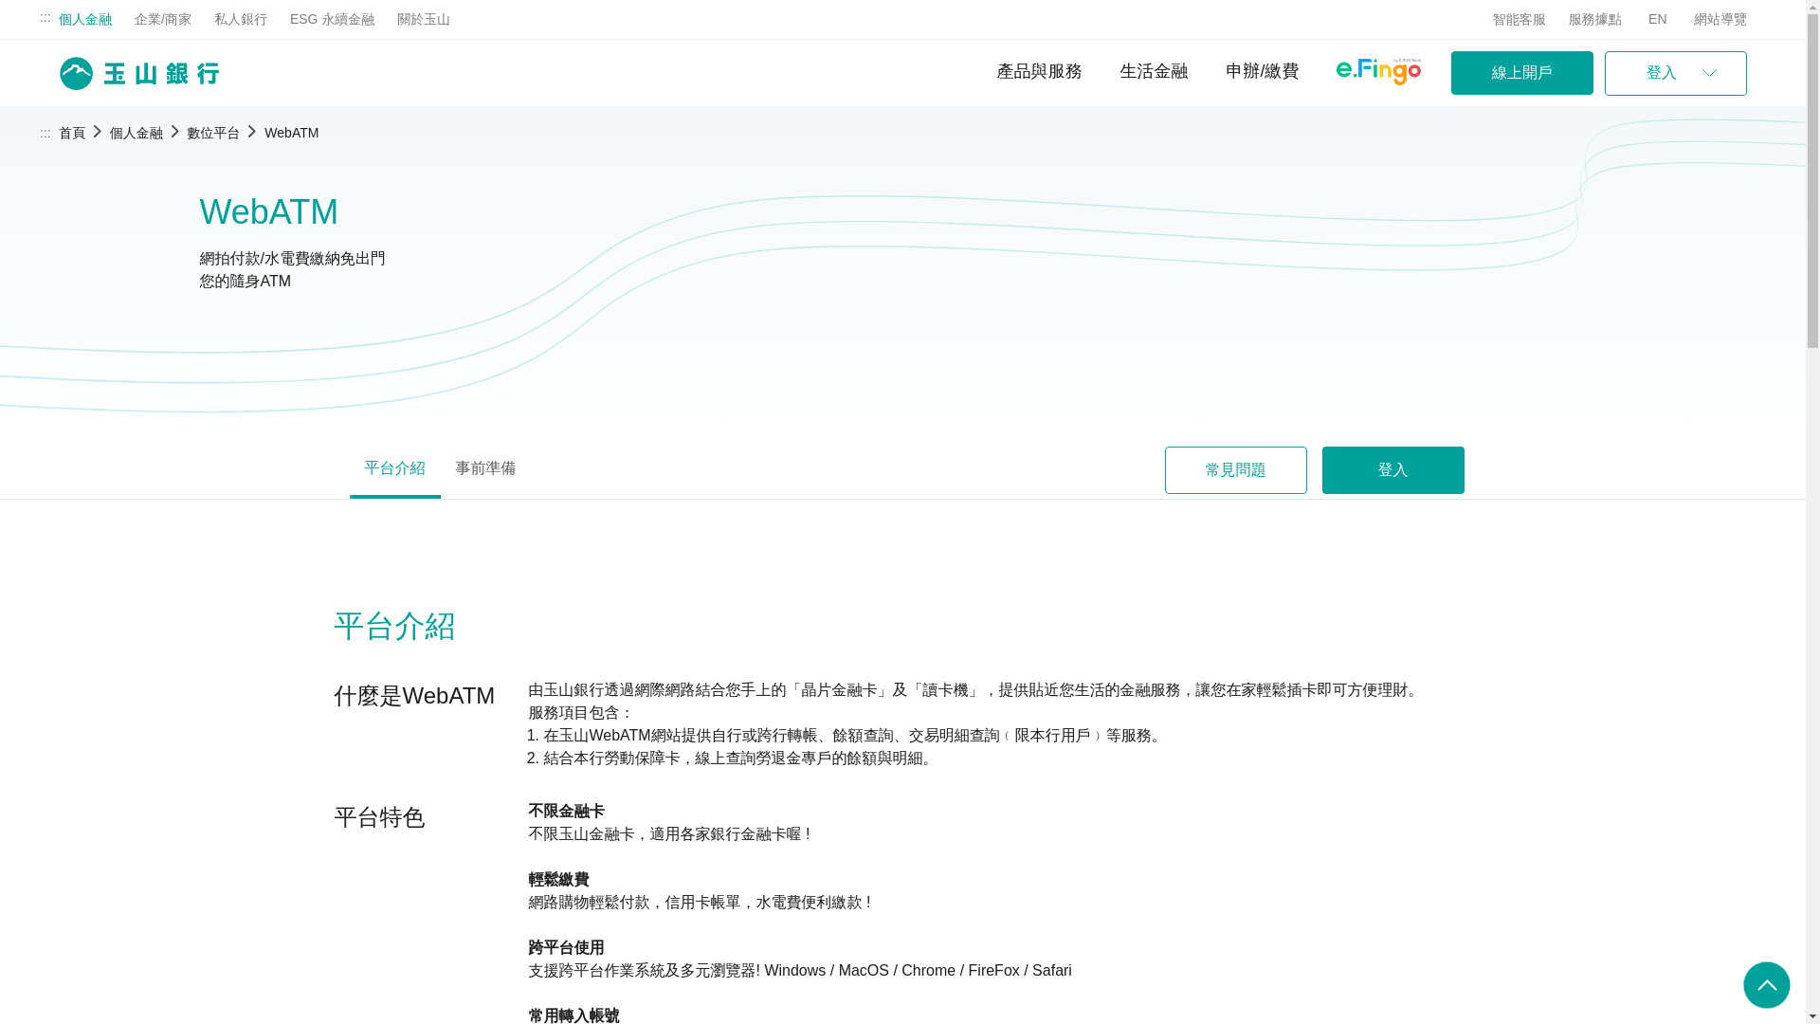Open 網站導覽 sitemap link
Screen dimensions: 1820x1024
1720,19
